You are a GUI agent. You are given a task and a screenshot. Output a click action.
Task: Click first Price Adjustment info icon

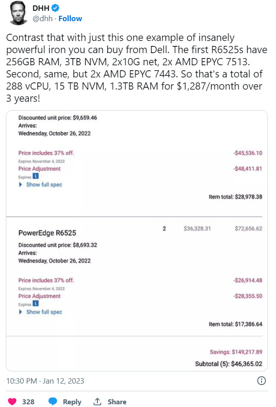point(36,176)
